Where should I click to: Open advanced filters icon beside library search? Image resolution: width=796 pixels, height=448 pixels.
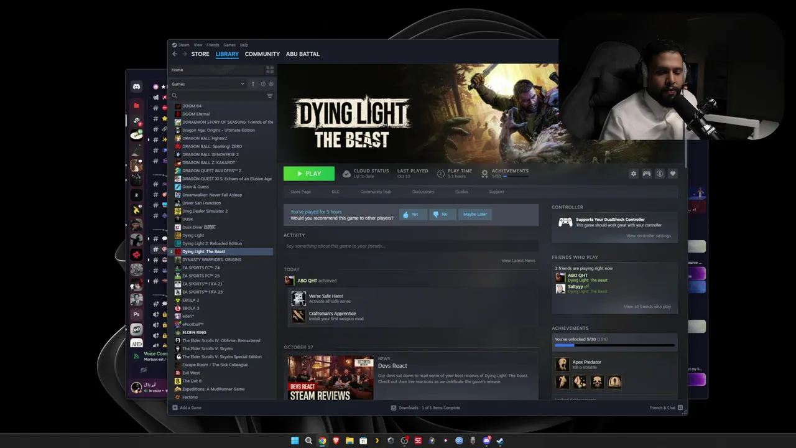[270, 96]
